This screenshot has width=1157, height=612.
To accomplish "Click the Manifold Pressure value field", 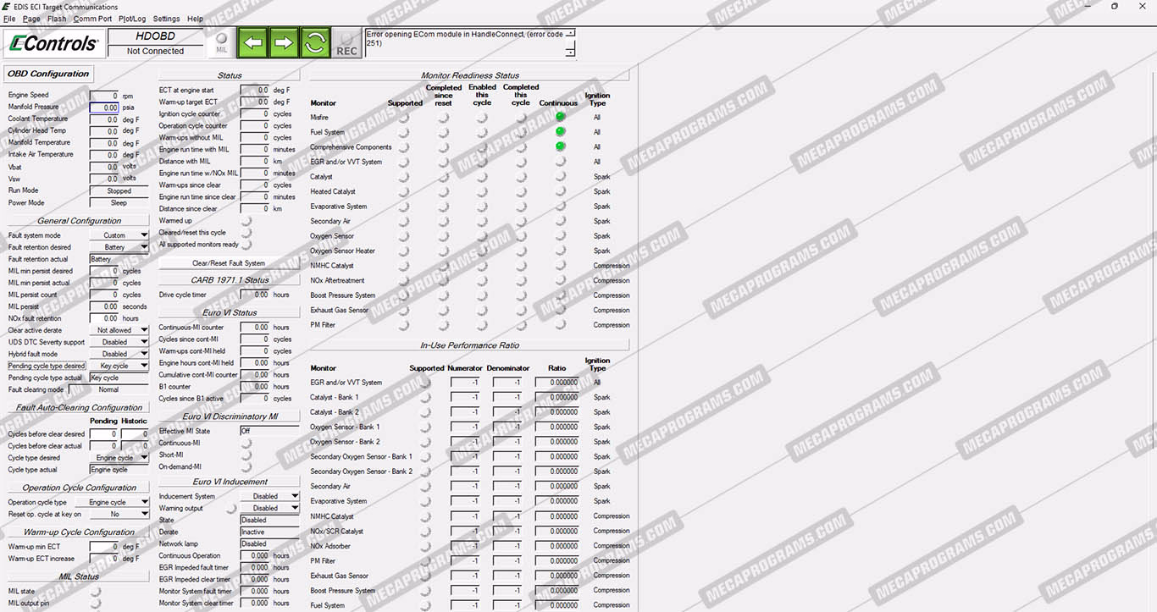I will point(104,108).
